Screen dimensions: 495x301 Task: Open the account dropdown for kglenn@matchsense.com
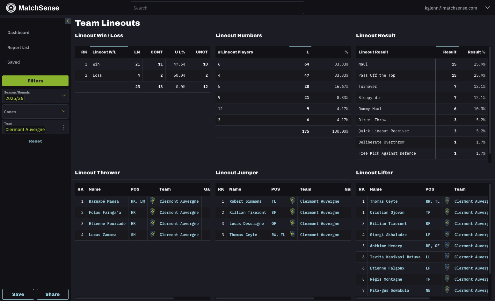pos(488,8)
